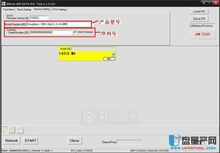
Task: Click the pin icon in the bottom toolbar
Action: tap(5, 130)
